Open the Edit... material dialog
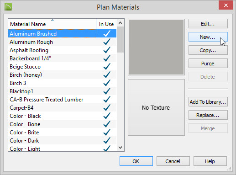Screen dimensions: 236x175 click(208, 24)
